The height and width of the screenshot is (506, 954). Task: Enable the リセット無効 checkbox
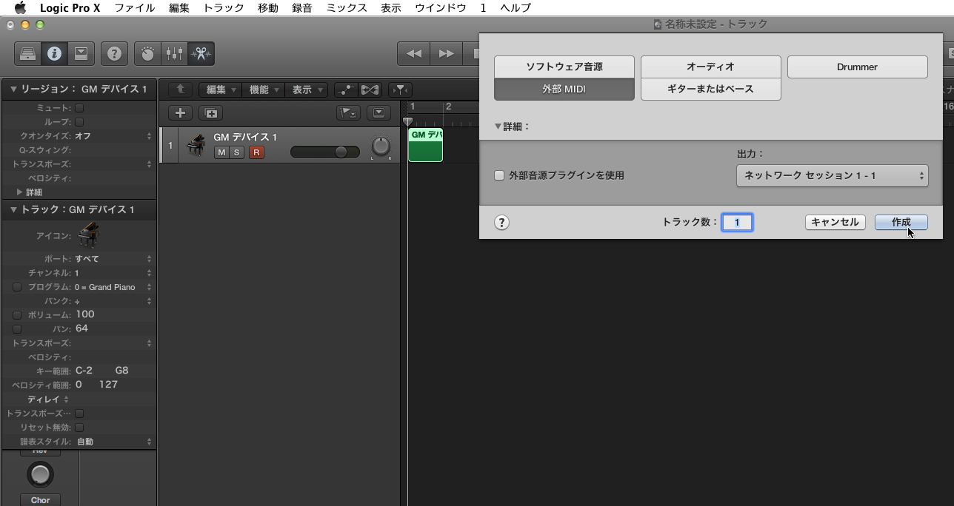click(79, 428)
